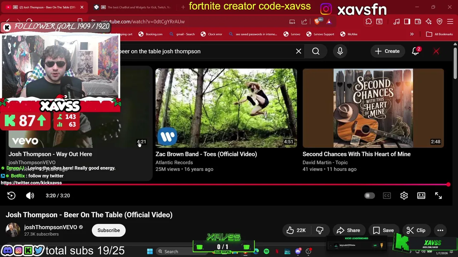This screenshot has height=257, width=458.
Task: Switch to the Josh Thompson browser tab
Action: [x=45, y=7]
